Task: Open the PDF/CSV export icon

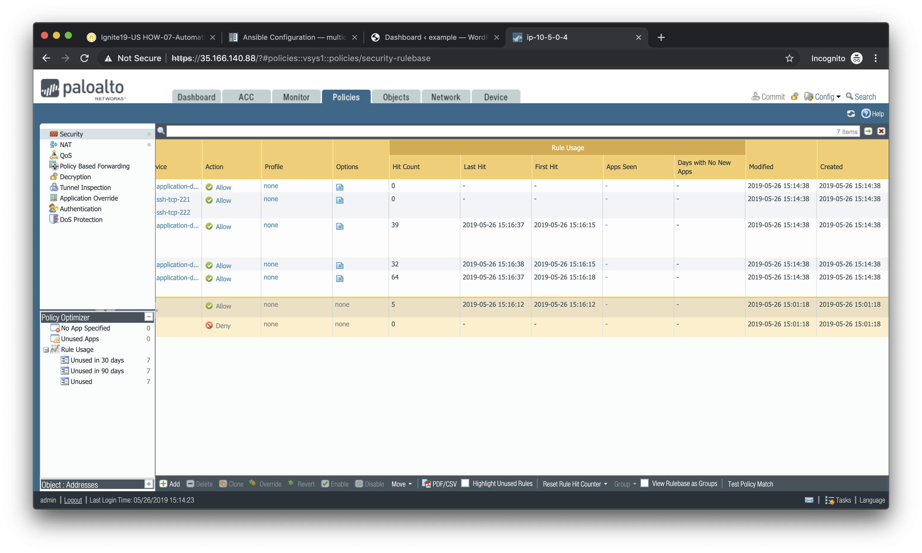Action: 426,483
